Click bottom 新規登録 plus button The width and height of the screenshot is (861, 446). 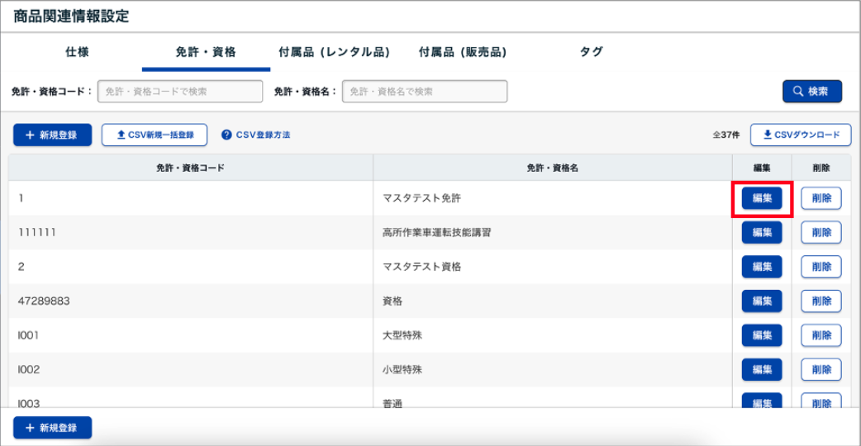[52, 428]
